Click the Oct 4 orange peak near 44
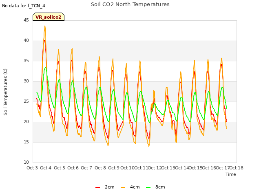 45,26
